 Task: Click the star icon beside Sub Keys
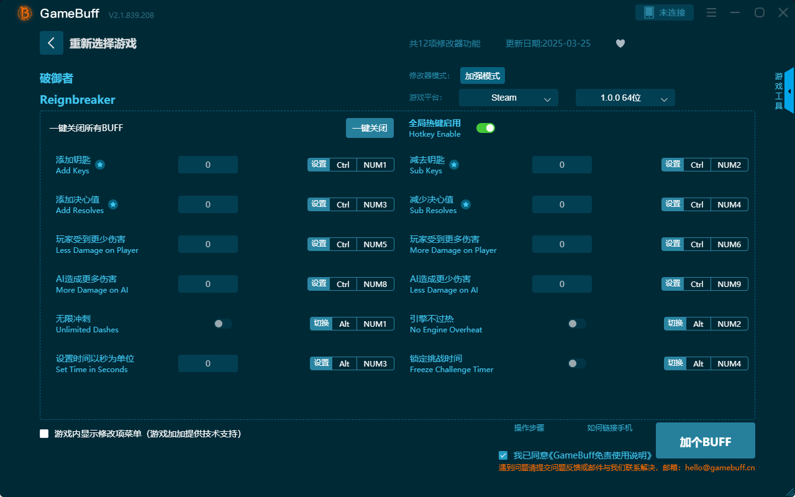point(454,165)
